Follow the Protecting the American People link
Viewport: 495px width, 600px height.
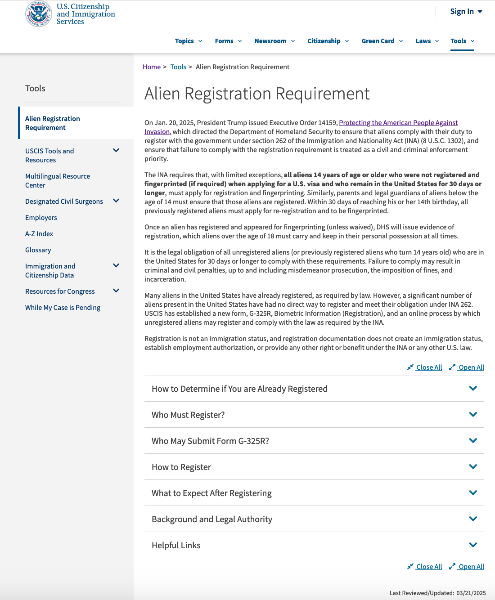(398, 123)
